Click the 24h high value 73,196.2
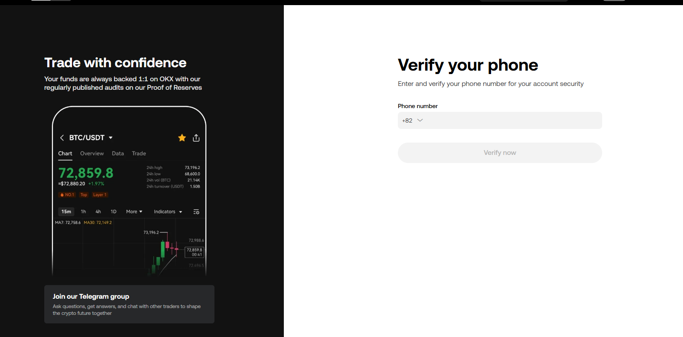The image size is (683, 337). [x=192, y=168]
